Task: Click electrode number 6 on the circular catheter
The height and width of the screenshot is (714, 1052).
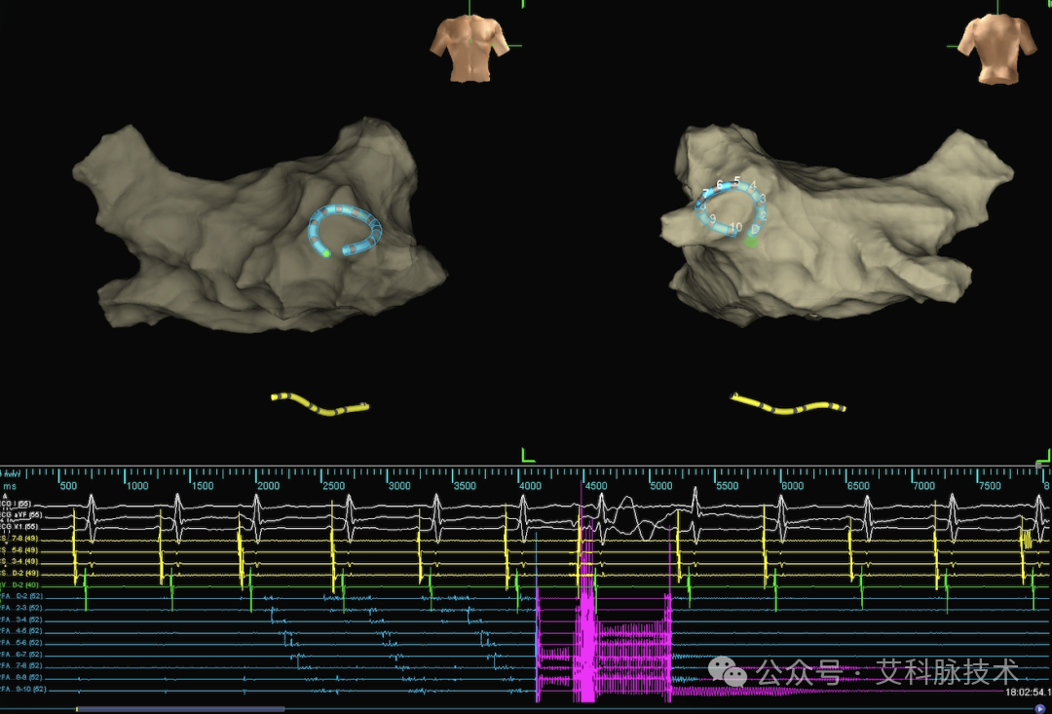Action: (720, 184)
